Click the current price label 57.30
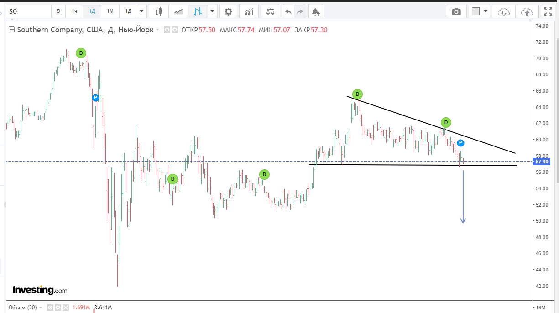 [x=541, y=162]
